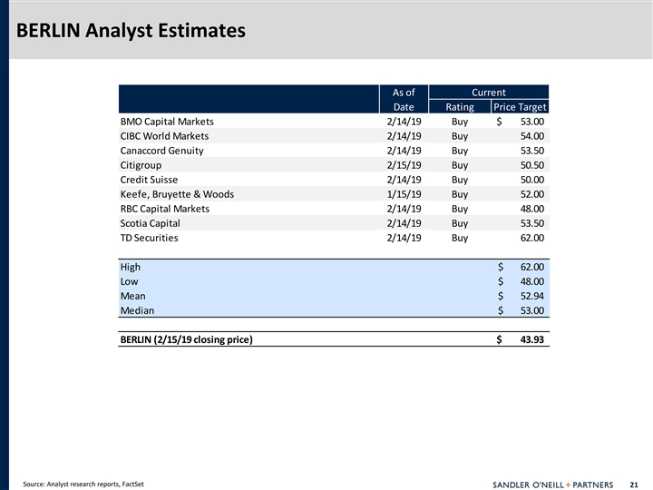The height and width of the screenshot is (490, 653).
Task: Select the Median summary row label
Action: point(137,310)
